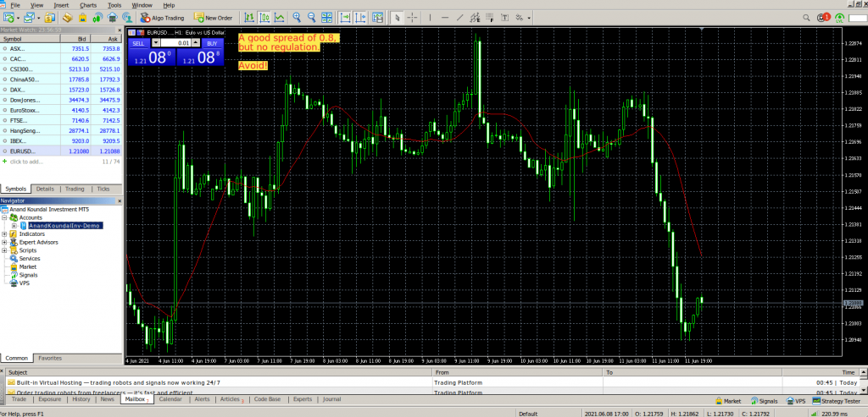Close the Market Watch panel
This screenshot has width=868, height=417.
[120, 30]
